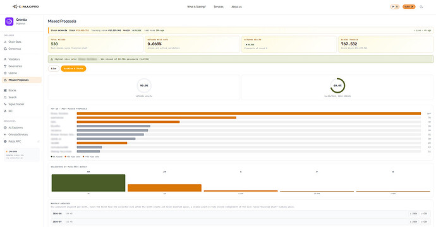Viewport: 436px width, 227px height.
Task: Switch to the Live tab
Action: pos(54,69)
